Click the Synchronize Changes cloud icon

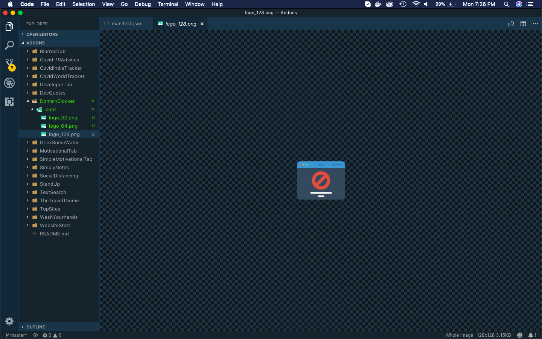(35, 335)
